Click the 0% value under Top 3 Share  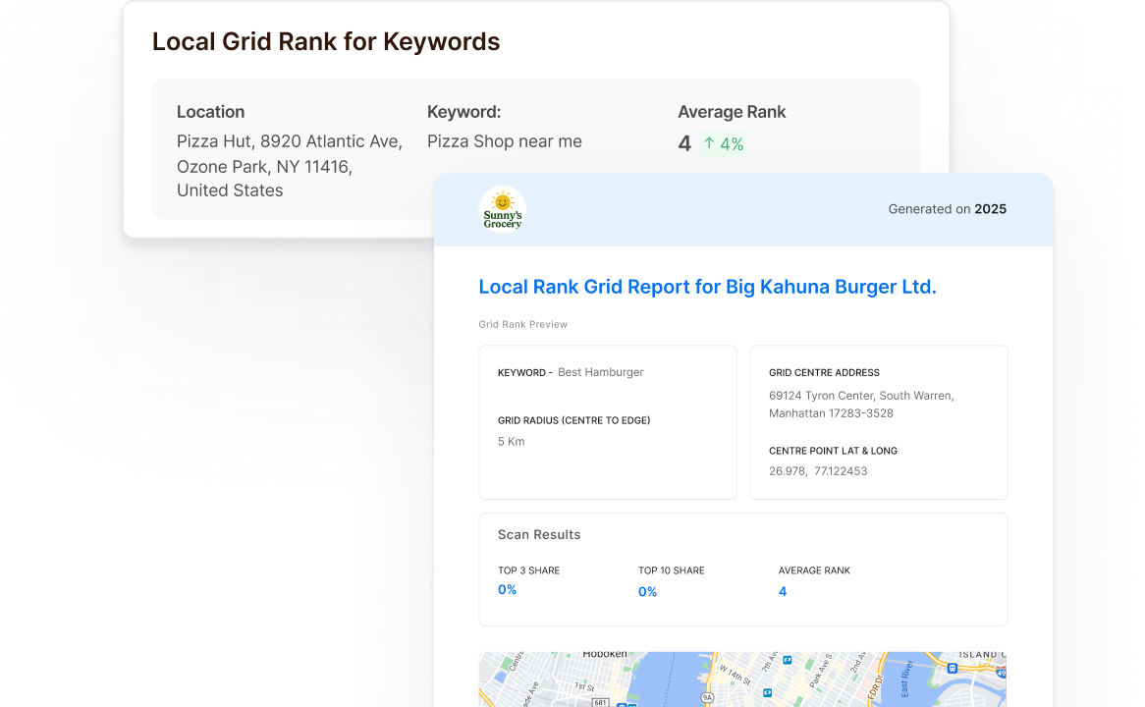[x=507, y=589]
